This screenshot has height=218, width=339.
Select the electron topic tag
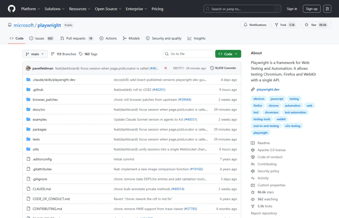pos(259,99)
